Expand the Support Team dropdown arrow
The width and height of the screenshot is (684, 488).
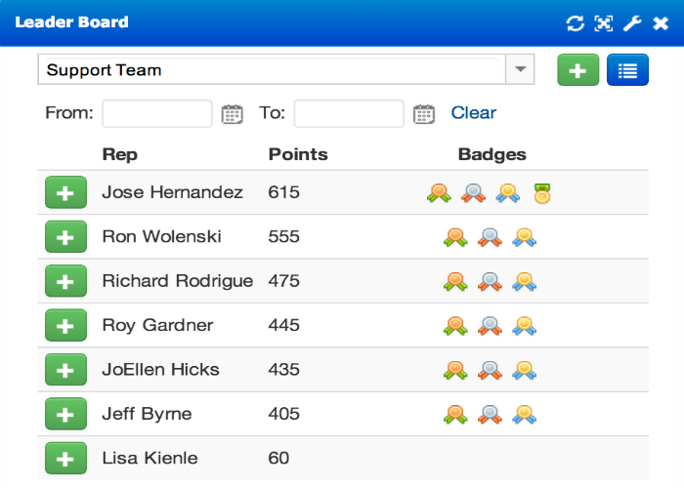(520, 69)
